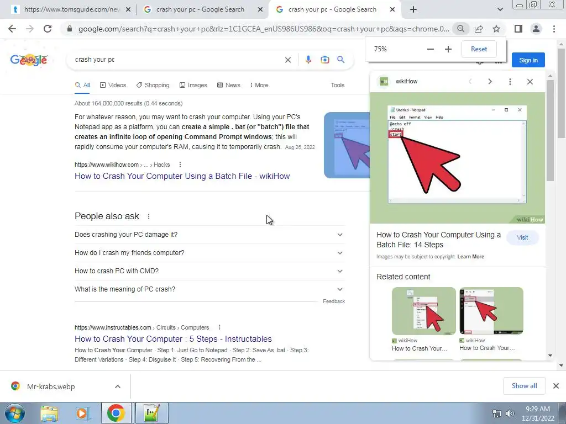Open the volume control in system tray
Viewport: 566px width, 424px height.
[x=510, y=414]
